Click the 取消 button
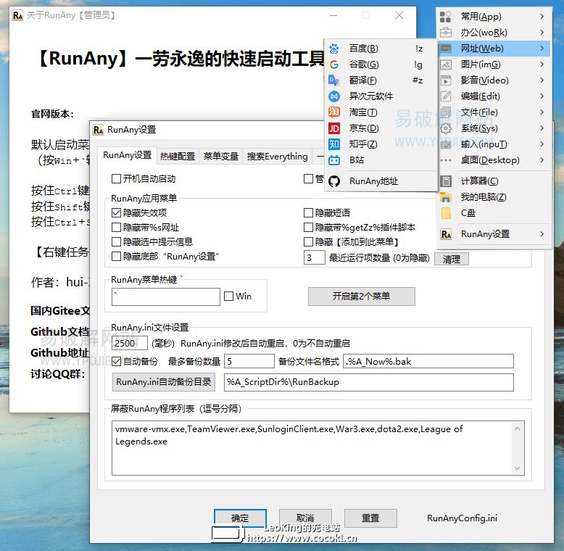Viewport: 564px width, 551px height. [305, 518]
